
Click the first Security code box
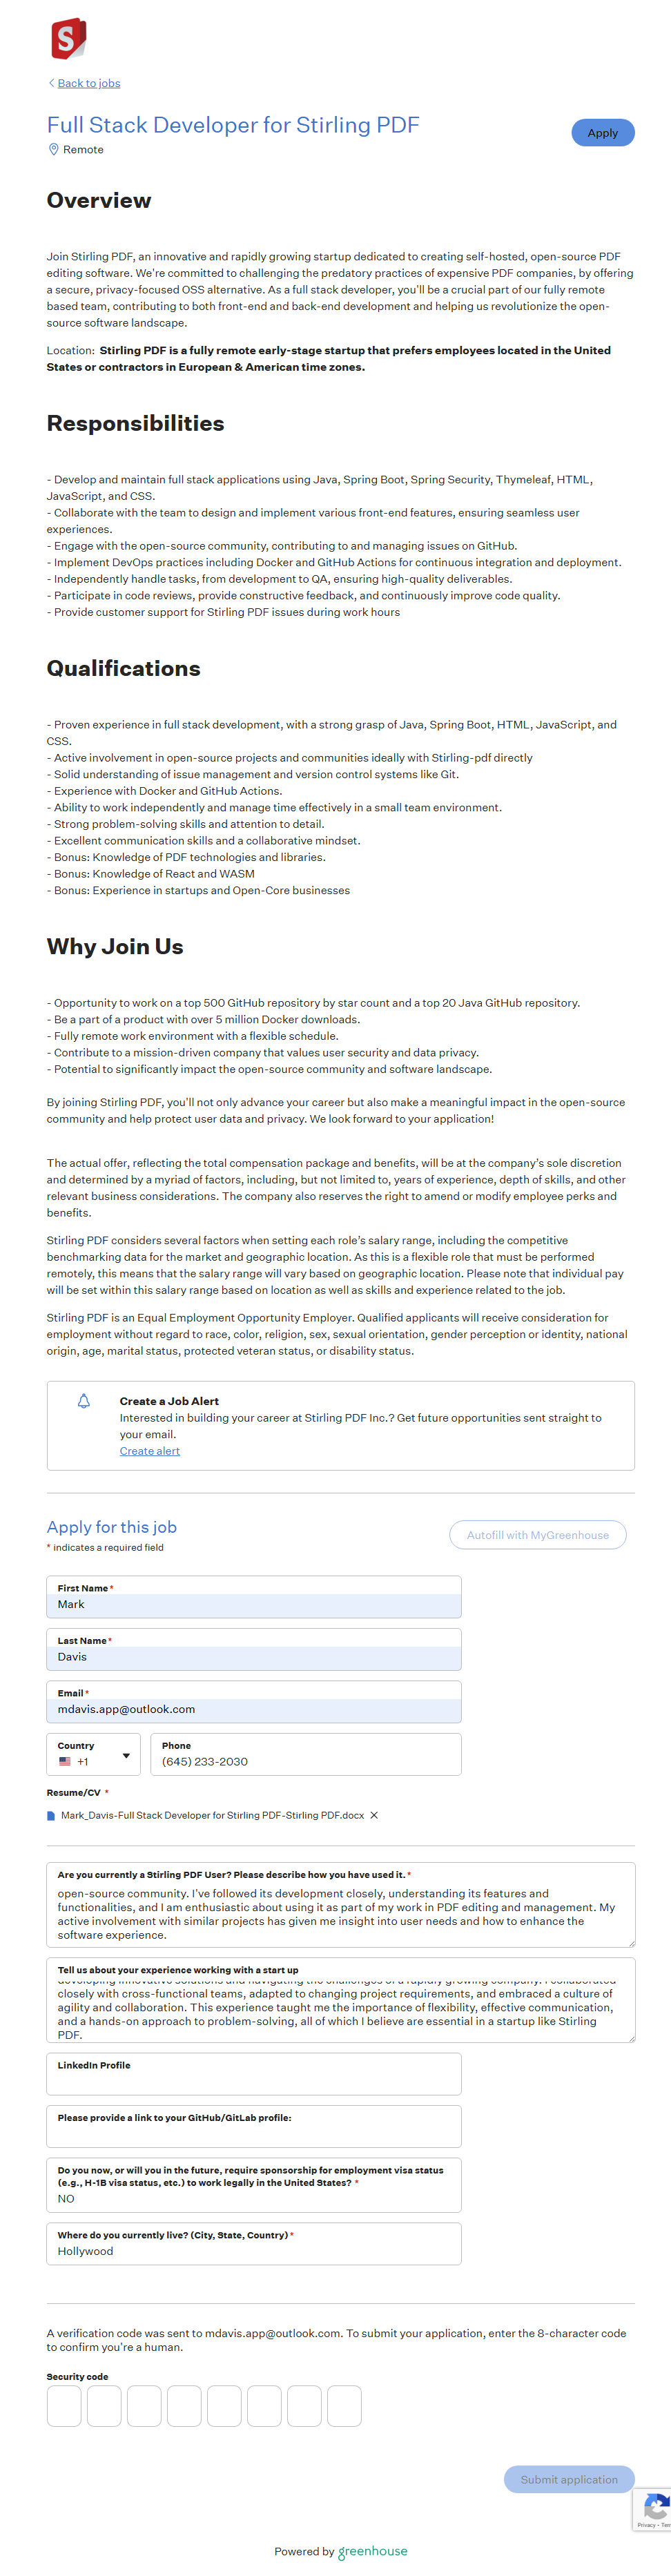(x=64, y=2406)
